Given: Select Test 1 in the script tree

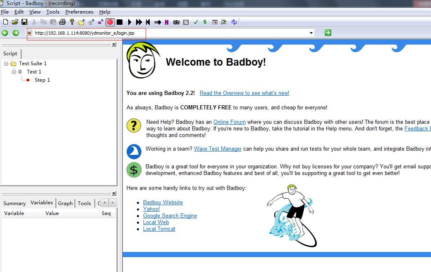Looking at the screenshot, I should point(34,71).
